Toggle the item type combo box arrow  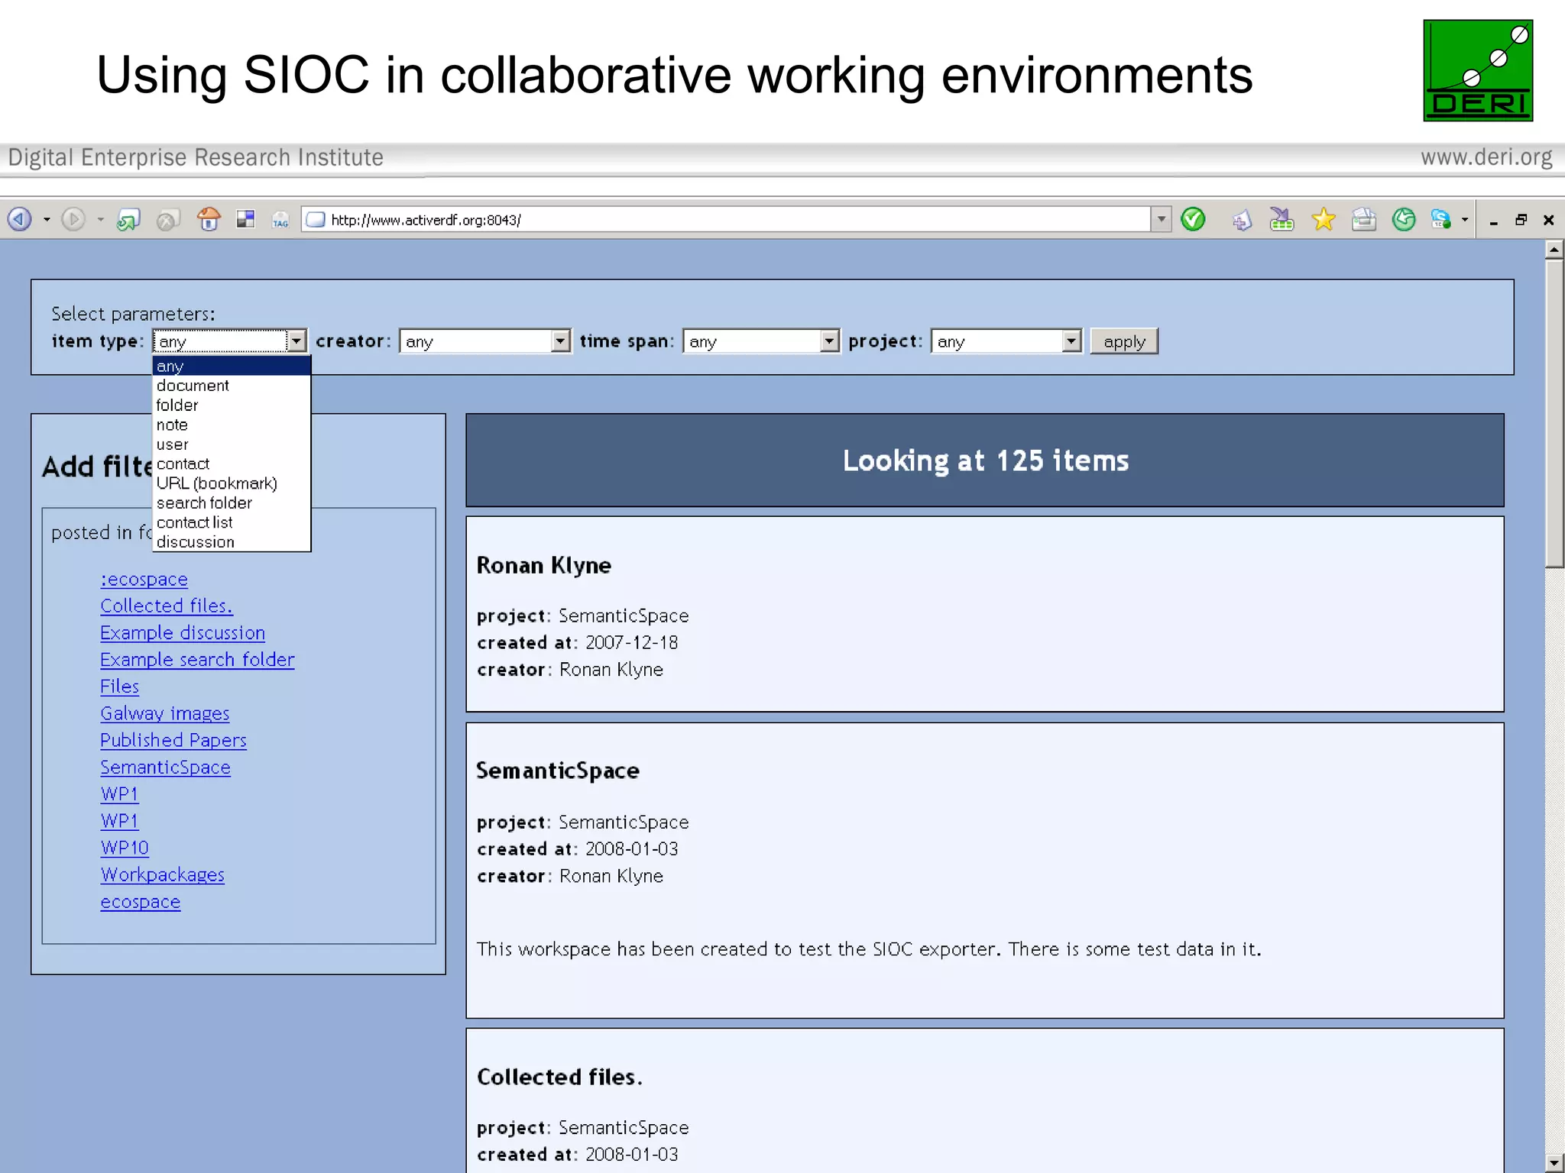pos(296,341)
